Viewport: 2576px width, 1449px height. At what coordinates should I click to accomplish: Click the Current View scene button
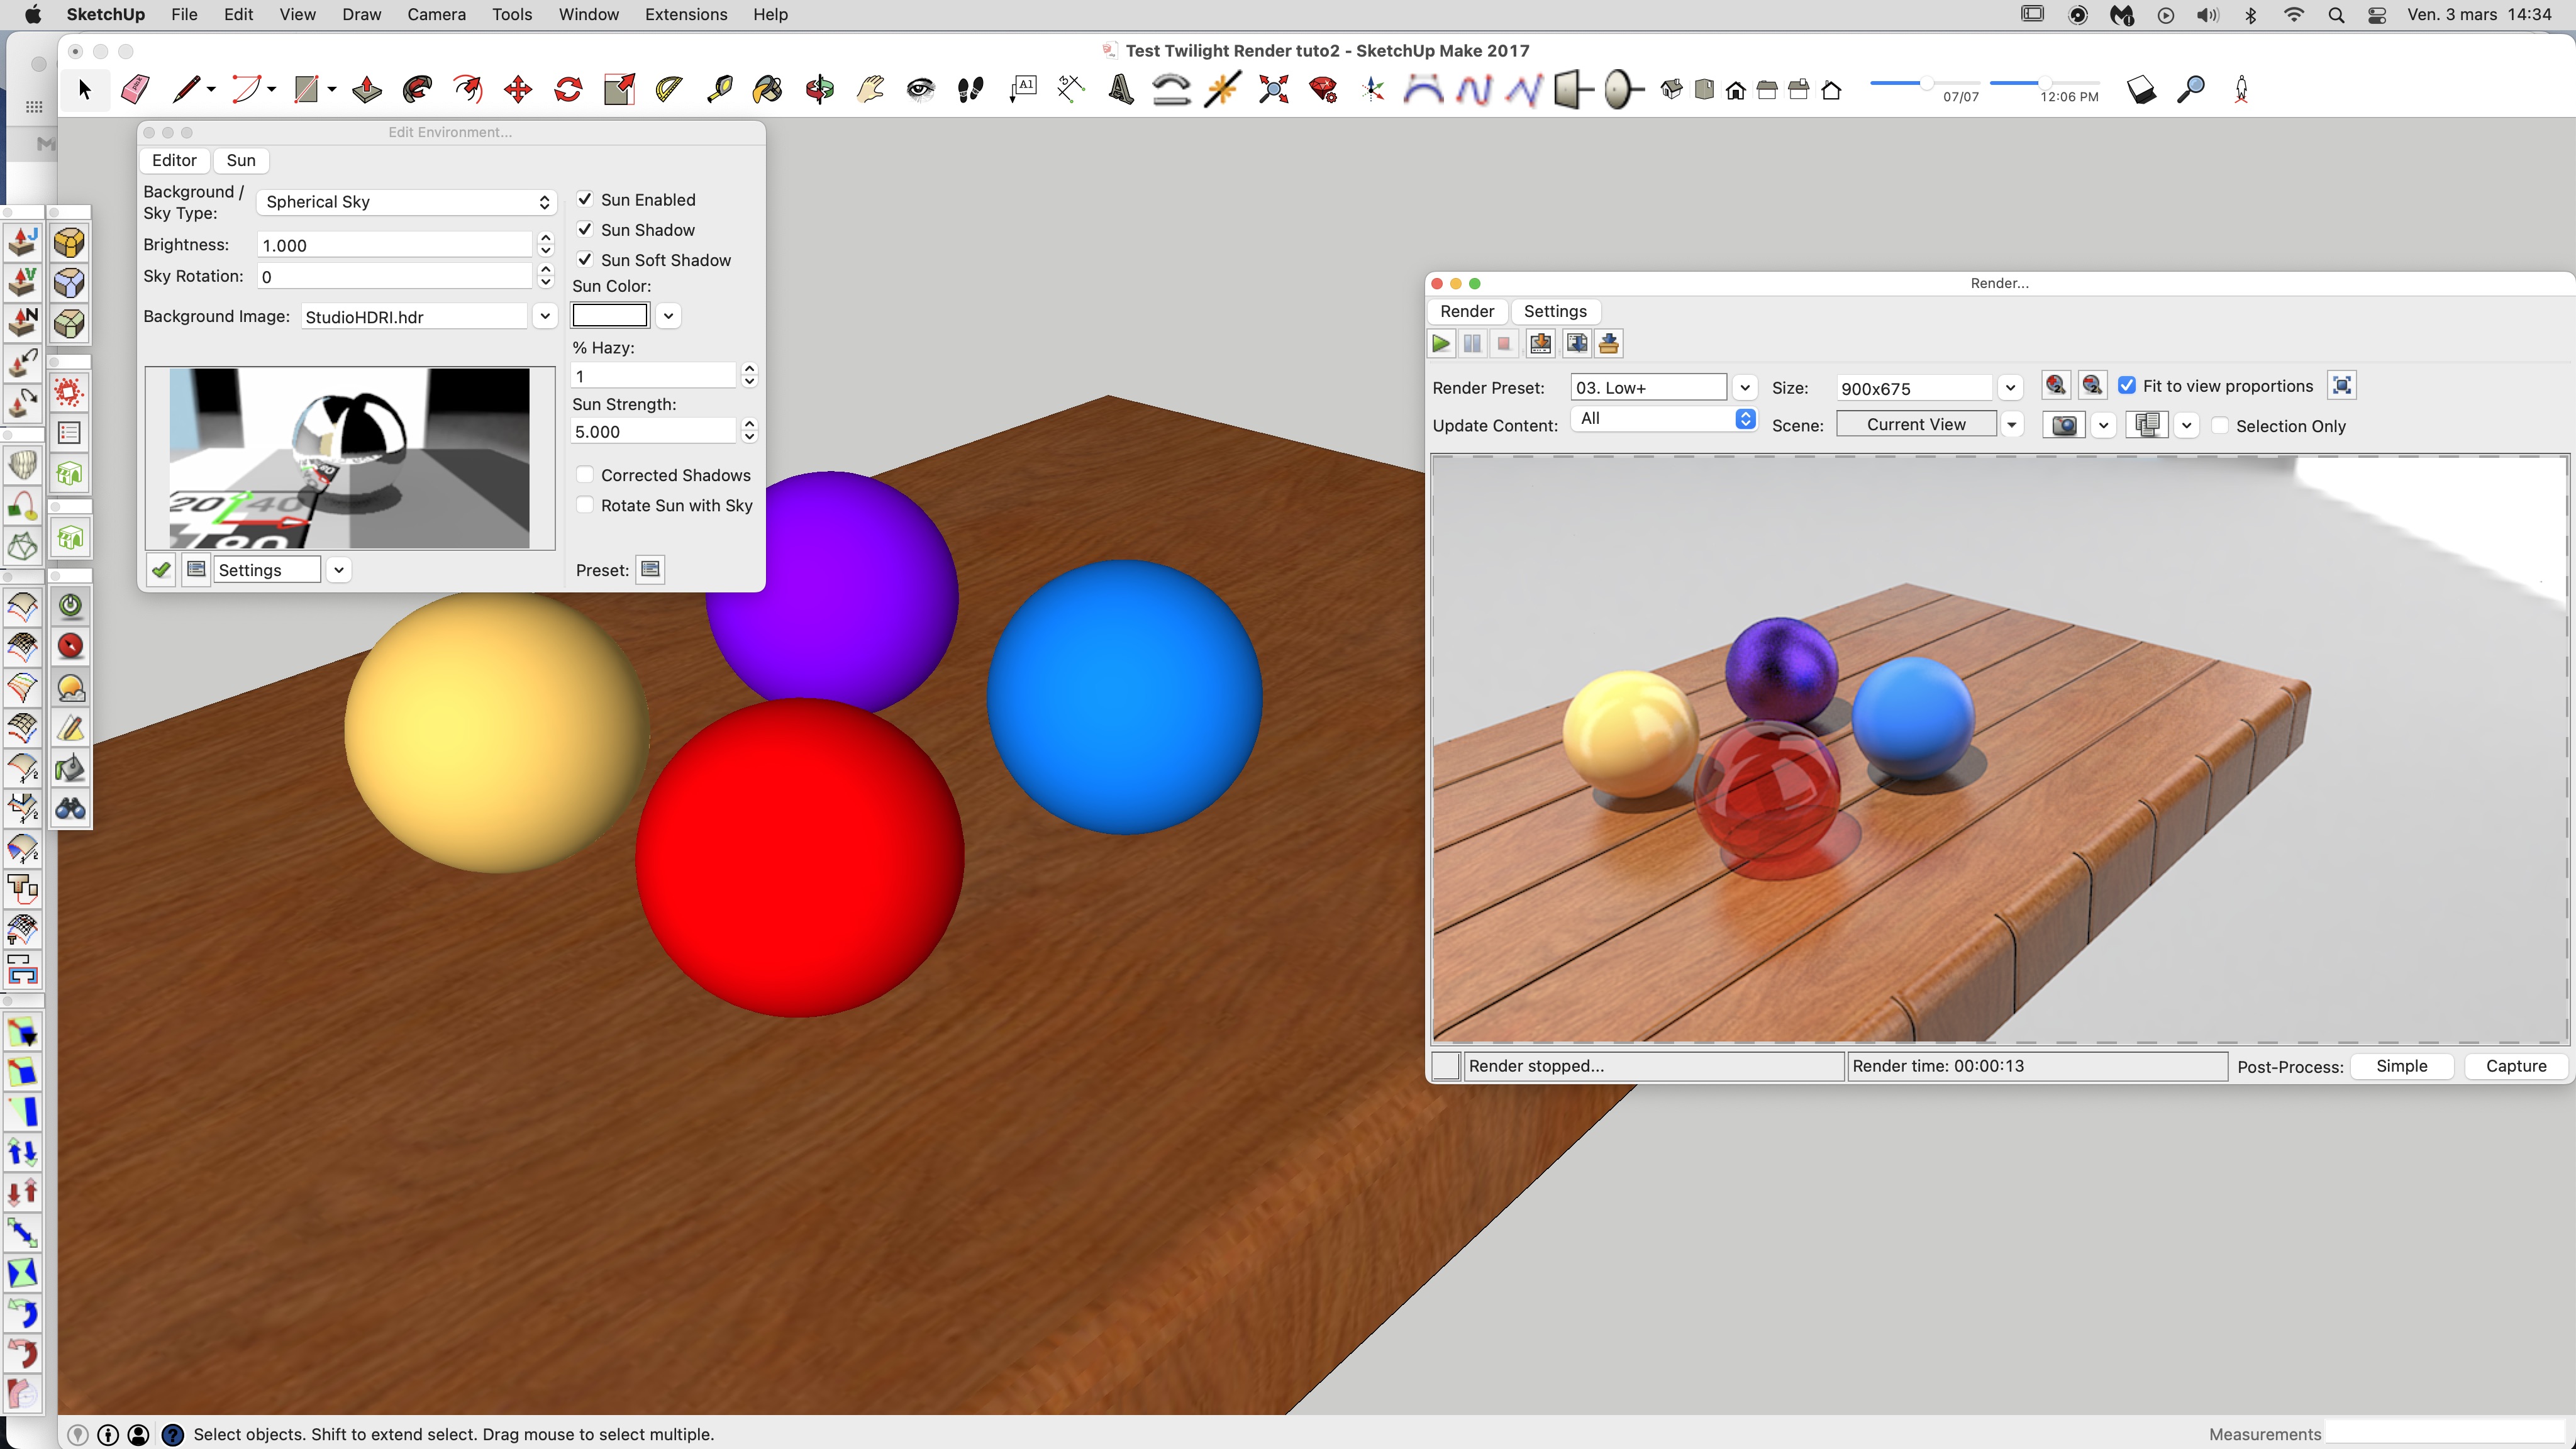[x=1916, y=425]
